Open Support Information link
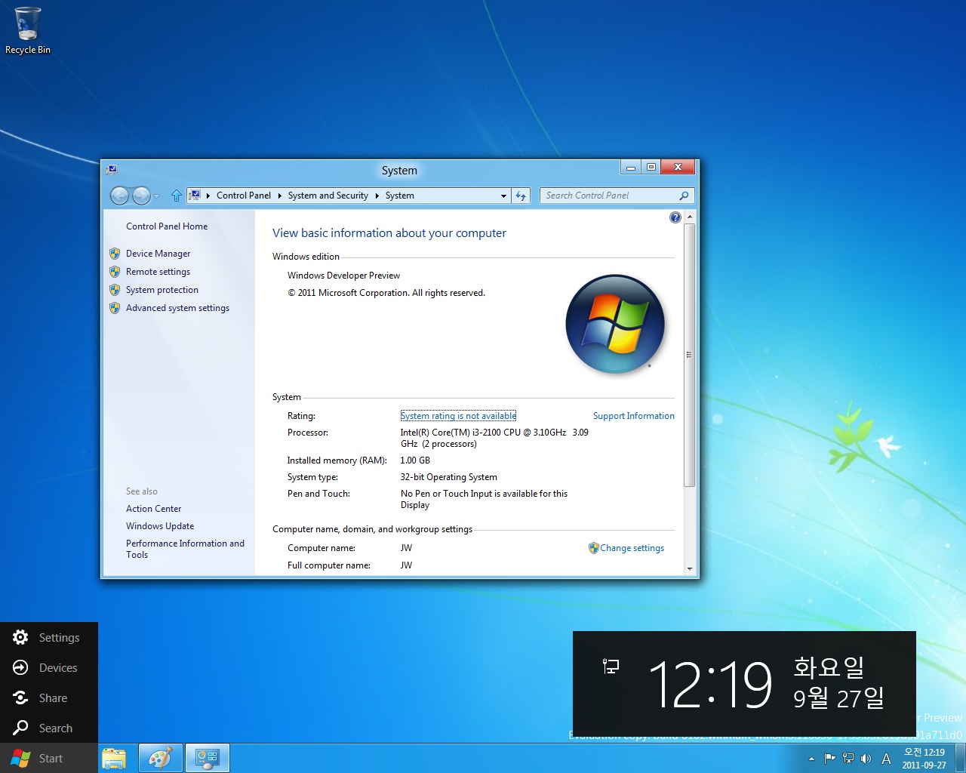Viewport: 966px width, 773px height. click(634, 416)
